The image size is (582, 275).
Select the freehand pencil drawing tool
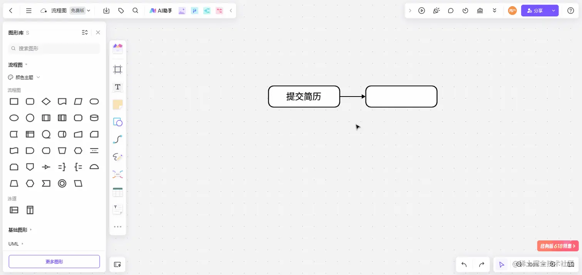pos(117,157)
